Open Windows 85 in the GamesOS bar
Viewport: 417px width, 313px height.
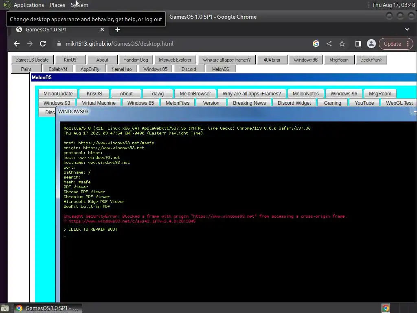155,69
